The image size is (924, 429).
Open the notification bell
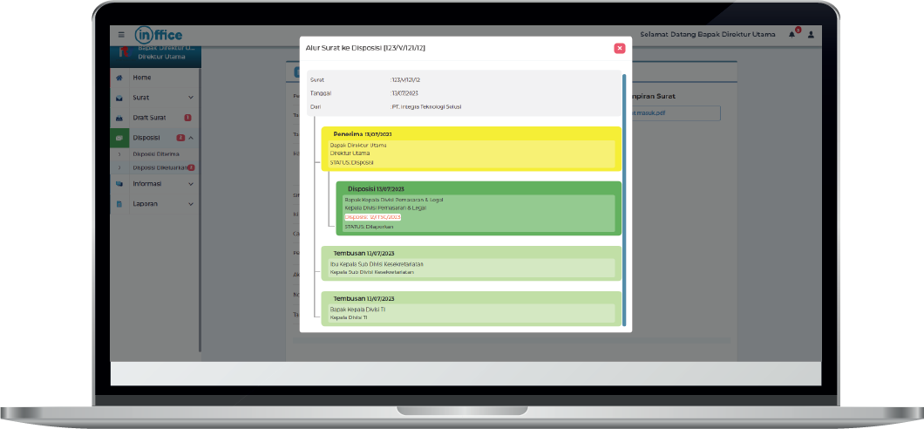click(x=792, y=35)
